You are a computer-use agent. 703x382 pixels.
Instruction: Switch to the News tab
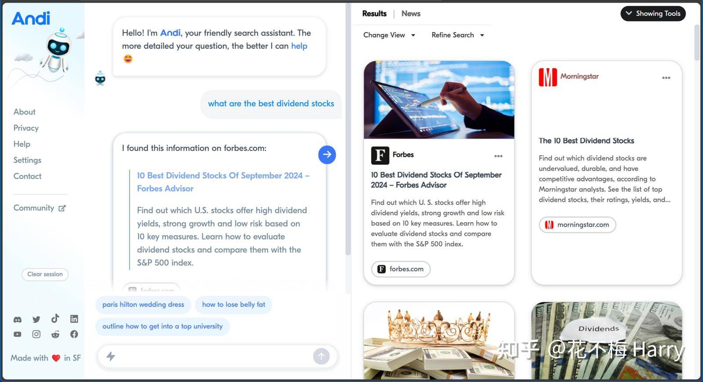(x=411, y=14)
